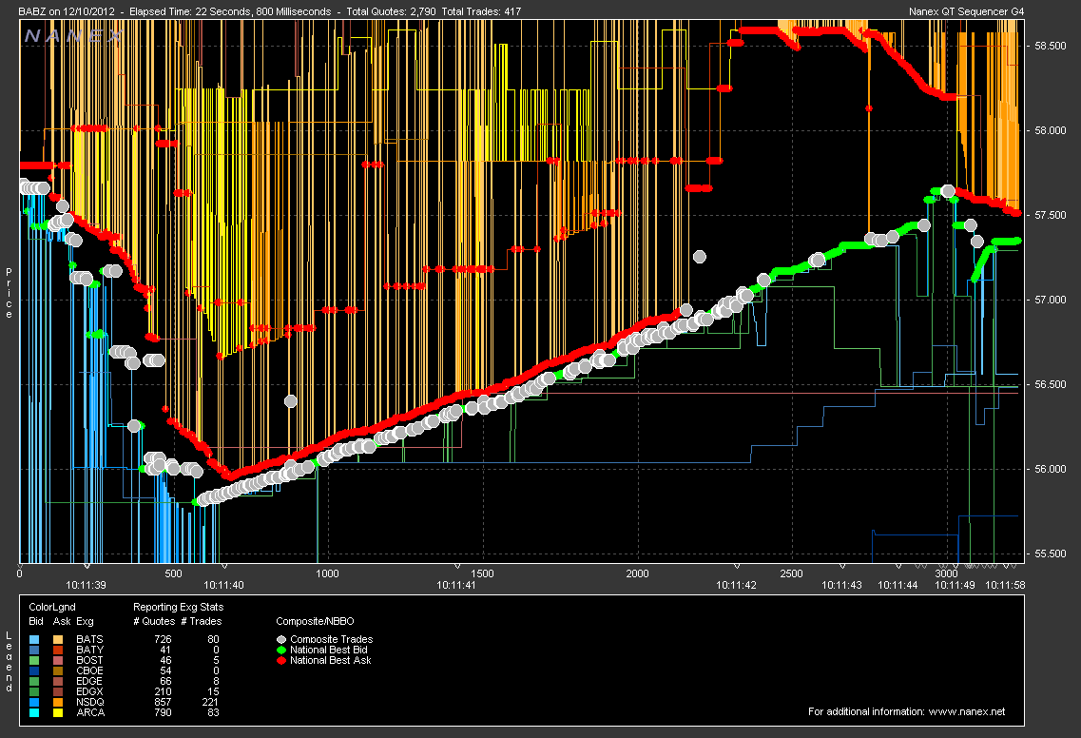
Task: Click the 'EDGE' exchange label
Action: (x=89, y=681)
